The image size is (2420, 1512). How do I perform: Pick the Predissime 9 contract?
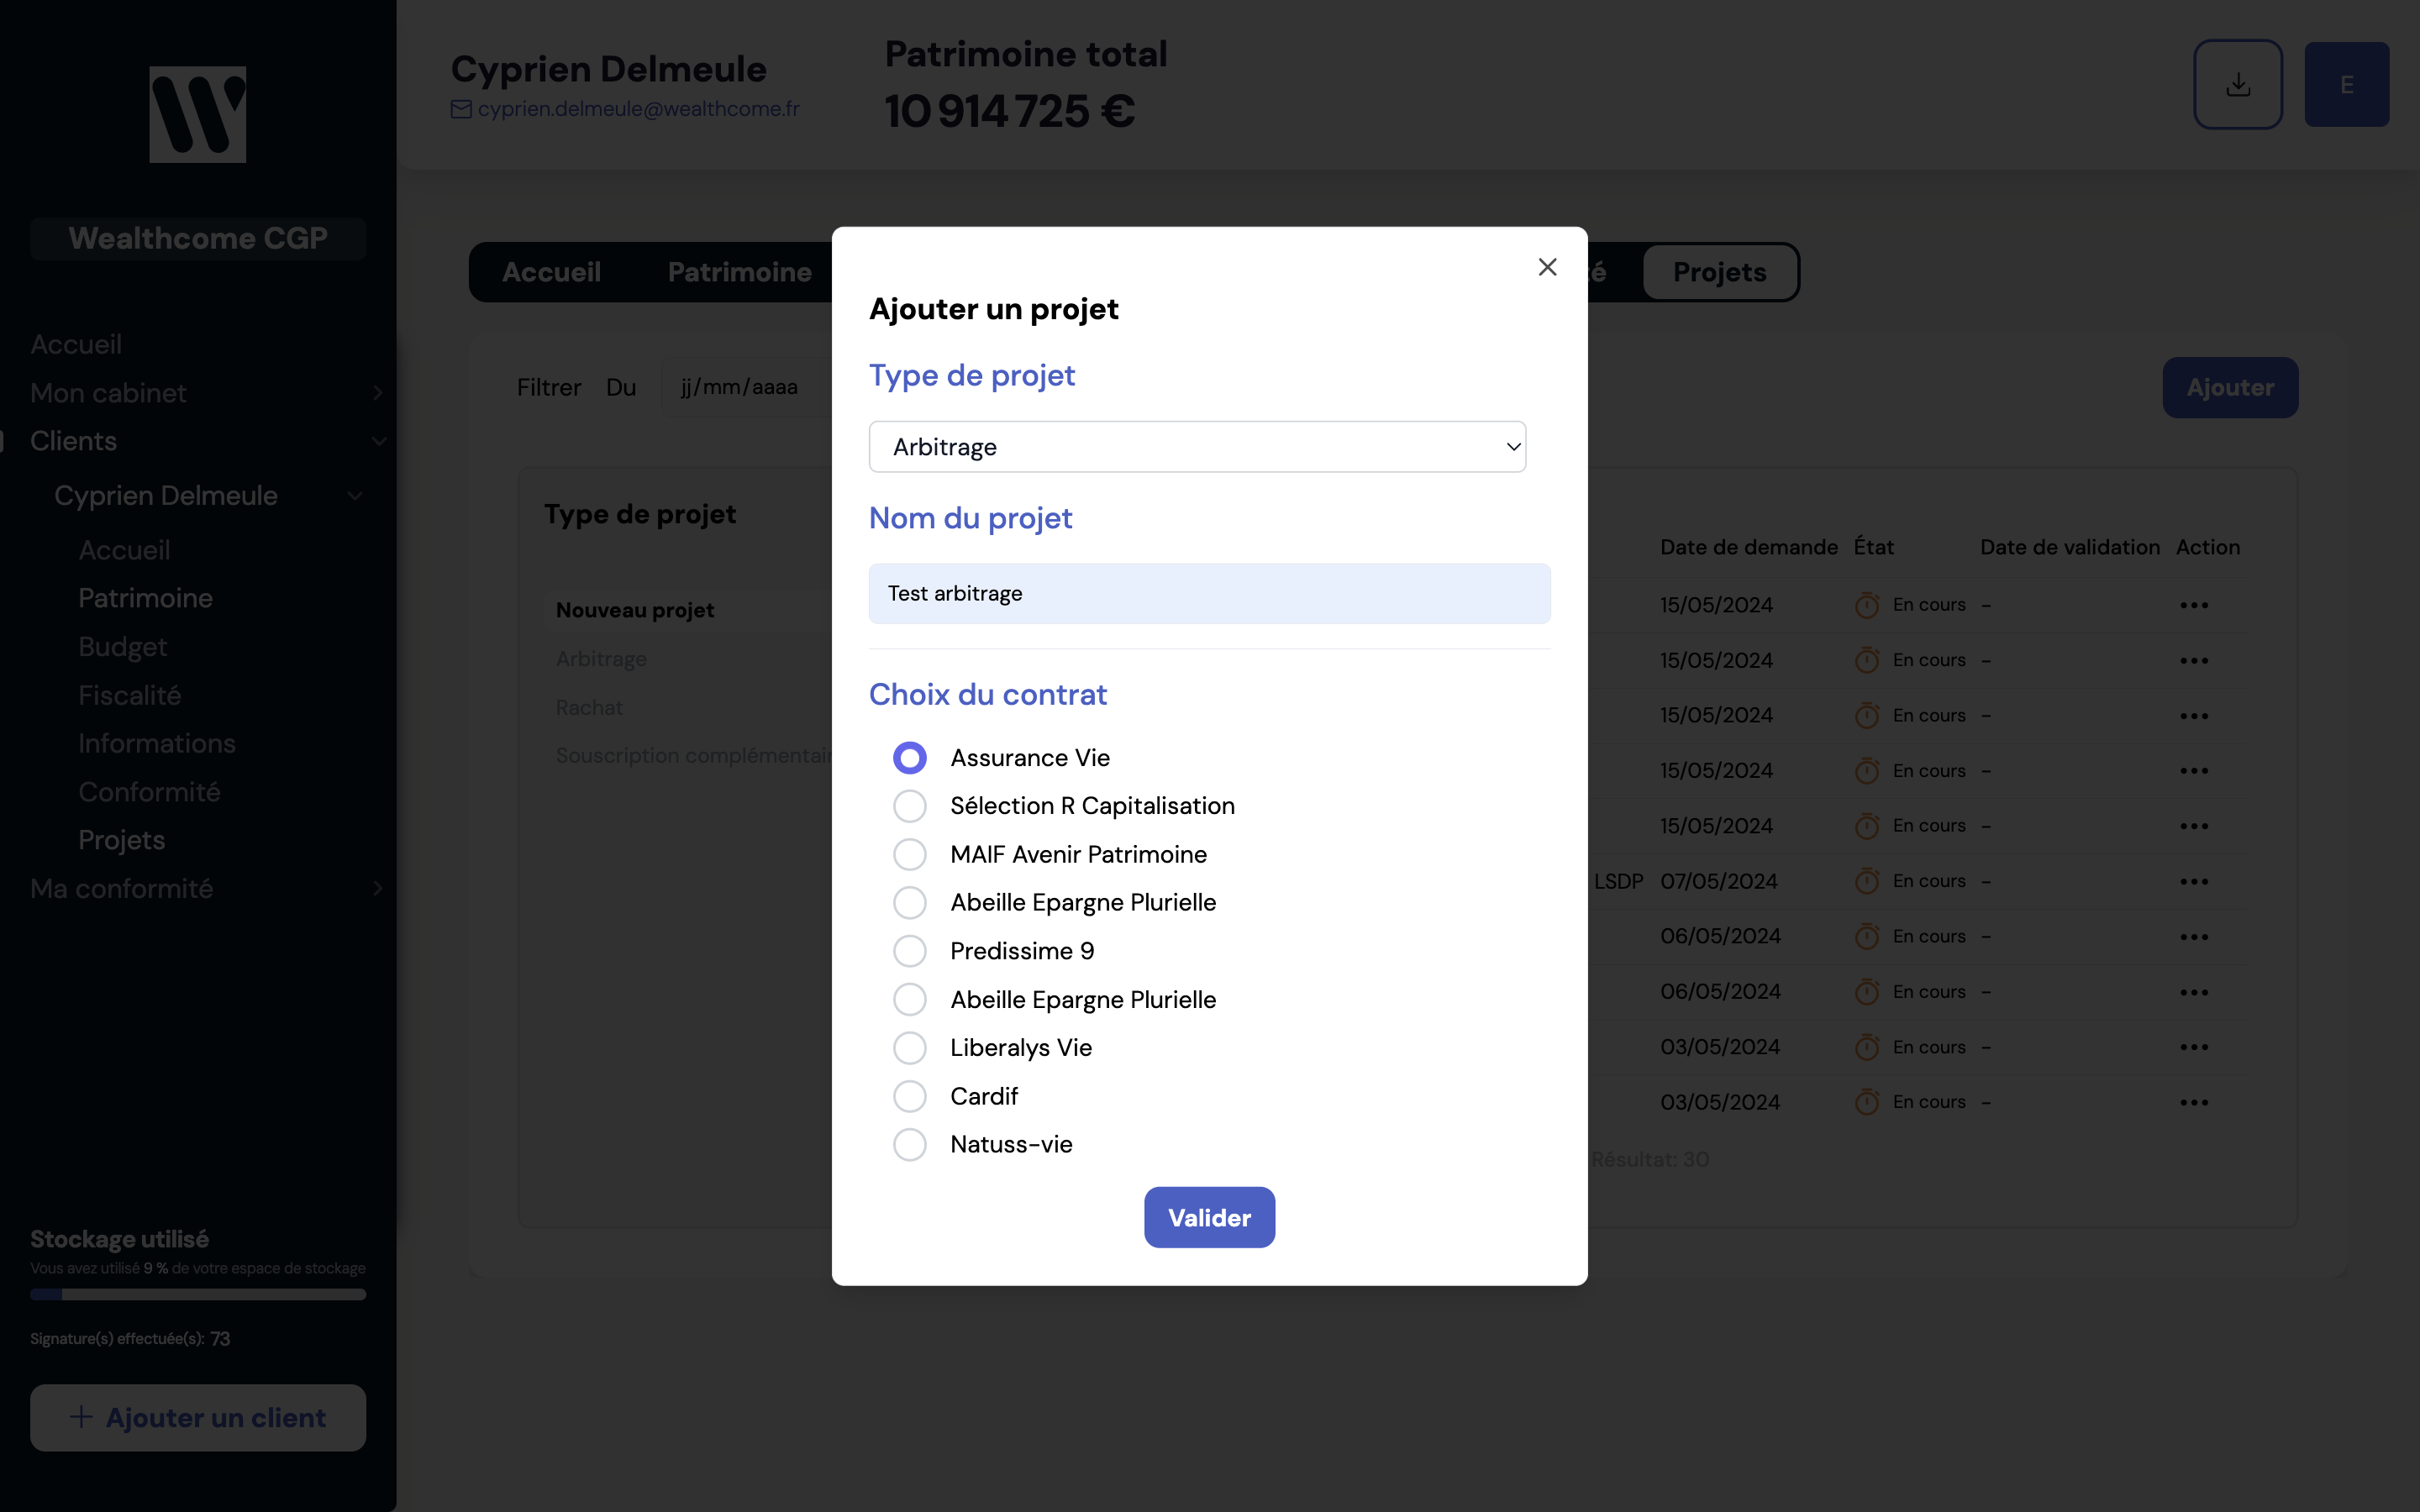point(910,951)
